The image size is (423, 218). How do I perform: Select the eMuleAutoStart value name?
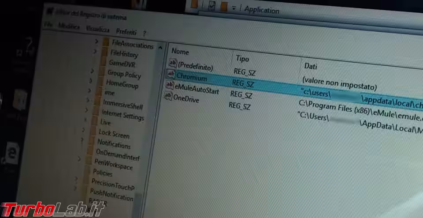(x=197, y=88)
